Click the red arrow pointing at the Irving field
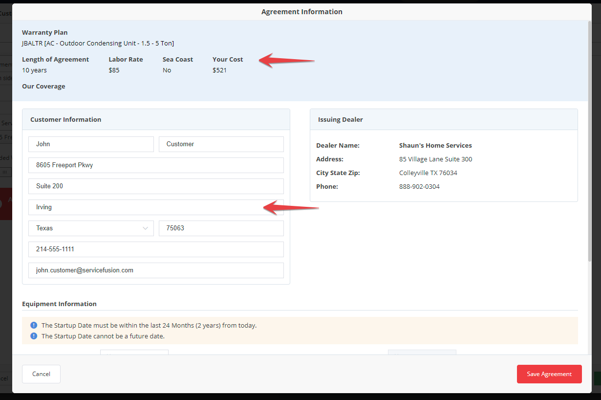 coord(291,208)
